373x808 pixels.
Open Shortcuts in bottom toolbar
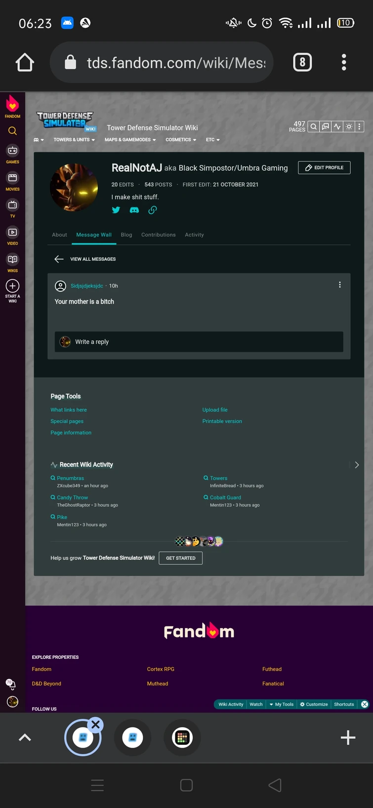tap(344, 704)
